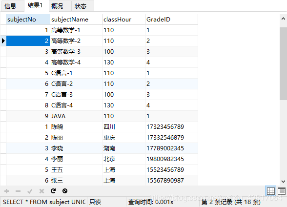Click the classHour column header
Image resolution: width=287 pixels, height=207 pixels.
coord(123,20)
